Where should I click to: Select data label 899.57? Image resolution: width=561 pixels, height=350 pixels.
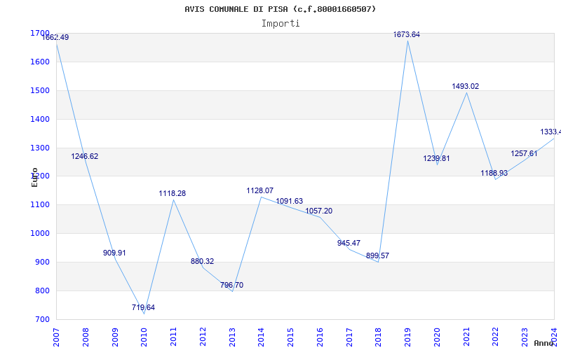point(377,255)
